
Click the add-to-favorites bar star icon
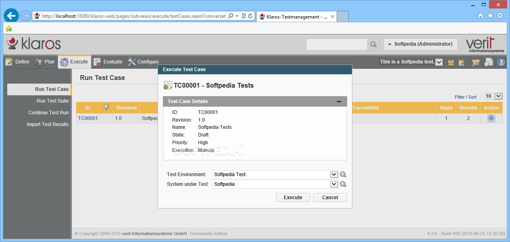coord(9,28)
